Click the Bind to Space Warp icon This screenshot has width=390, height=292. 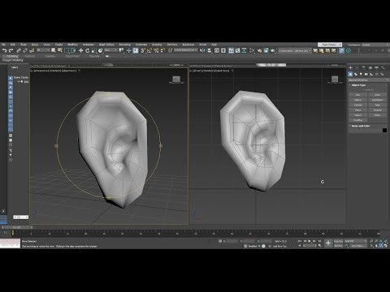(x=32, y=50)
